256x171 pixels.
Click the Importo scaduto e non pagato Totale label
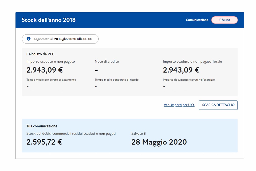[192, 61]
